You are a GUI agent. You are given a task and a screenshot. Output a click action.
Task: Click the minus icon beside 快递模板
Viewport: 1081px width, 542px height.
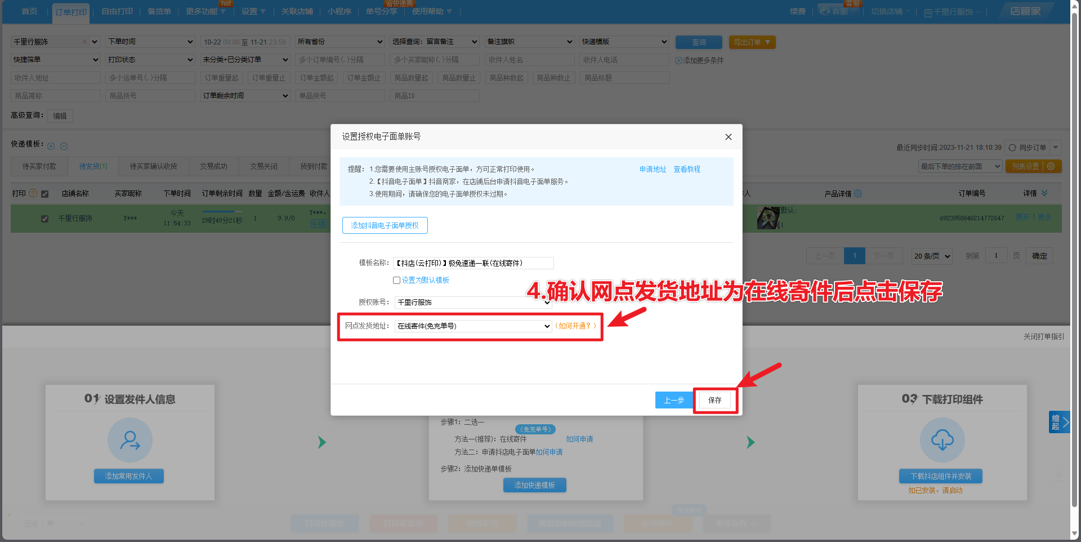[x=64, y=146]
